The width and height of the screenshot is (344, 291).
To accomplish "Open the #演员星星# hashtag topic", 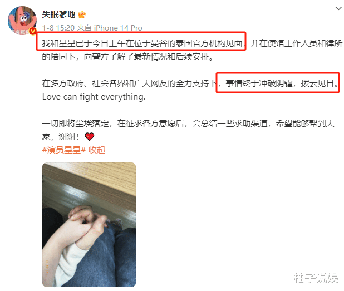I will pyautogui.click(x=64, y=150).
